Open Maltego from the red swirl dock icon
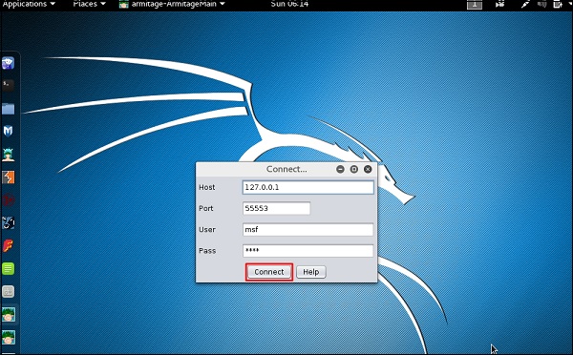The image size is (573, 355). click(x=8, y=200)
